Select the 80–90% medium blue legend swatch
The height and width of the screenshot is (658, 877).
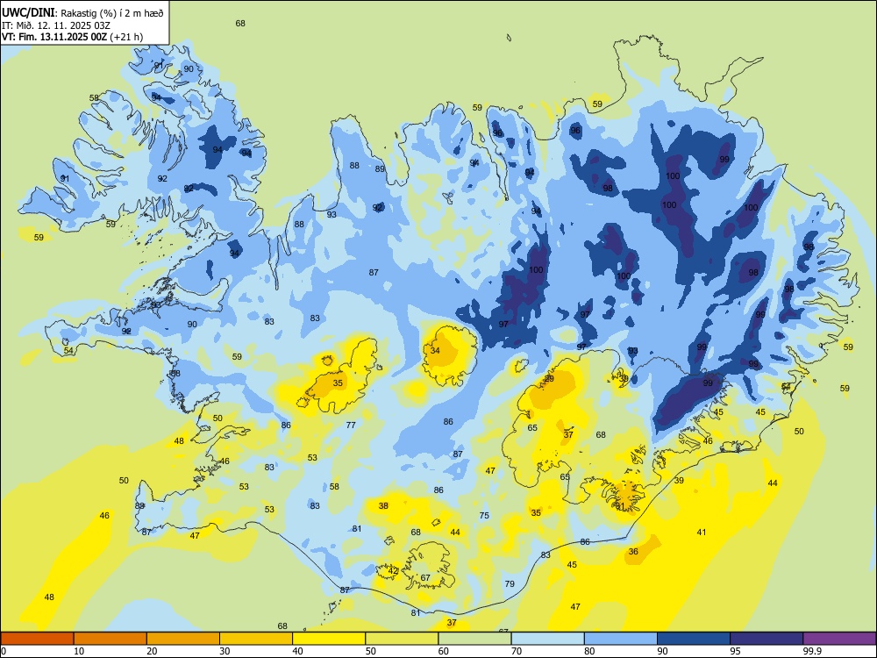coord(621,639)
